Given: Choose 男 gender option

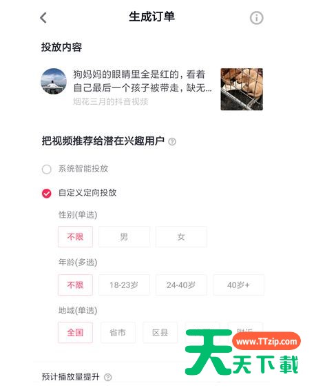Looking at the screenshot, I should (x=124, y=237).
